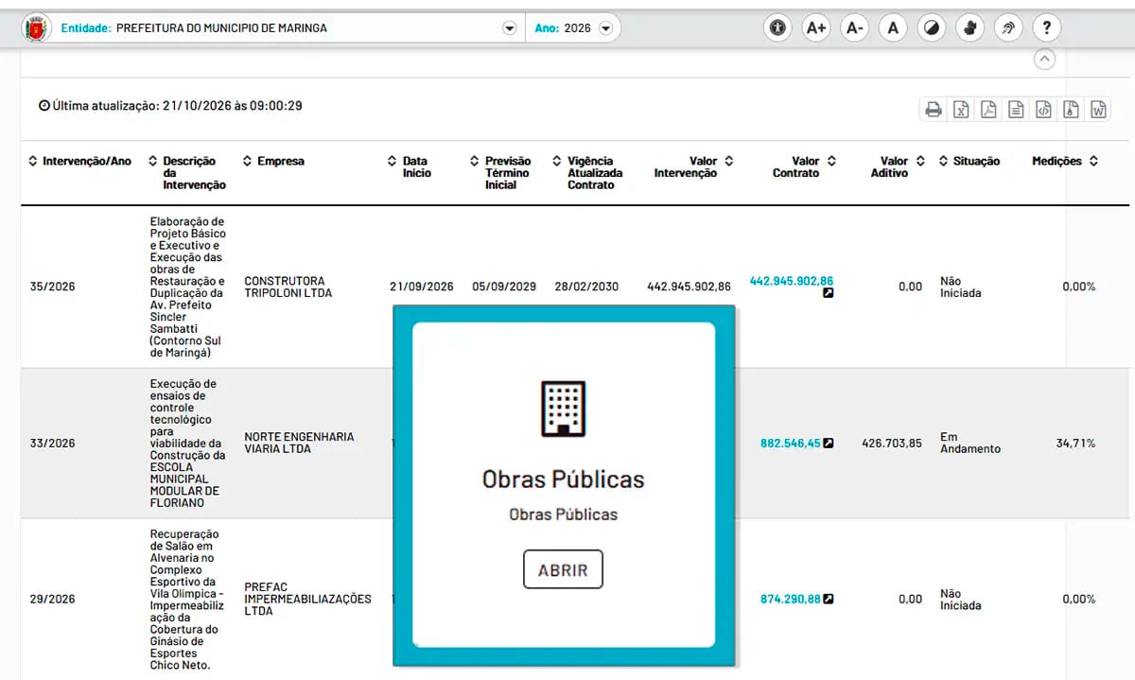Activate the sign language hands icon
The height and width of the screenshot is (680, 1135).
(x=970, y=27)
